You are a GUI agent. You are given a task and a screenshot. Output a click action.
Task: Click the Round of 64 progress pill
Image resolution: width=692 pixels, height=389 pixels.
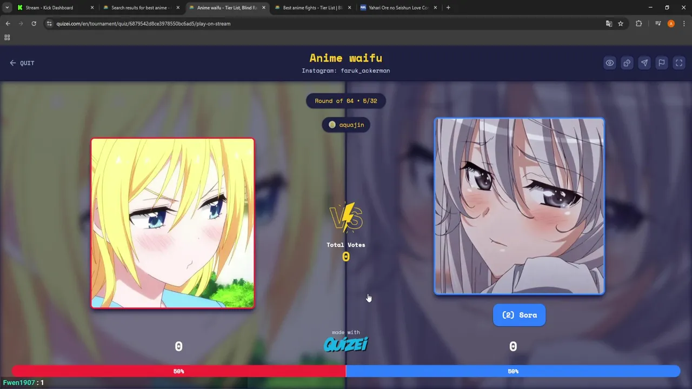click(346, 100)
